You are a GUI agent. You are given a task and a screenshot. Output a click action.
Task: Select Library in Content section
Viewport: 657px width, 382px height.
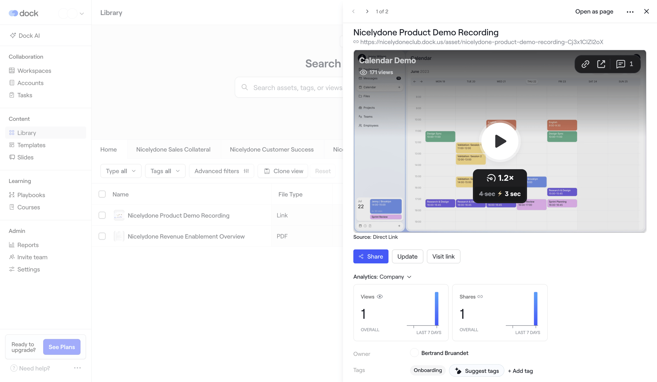pyautogui.click(x=46, y=133)
